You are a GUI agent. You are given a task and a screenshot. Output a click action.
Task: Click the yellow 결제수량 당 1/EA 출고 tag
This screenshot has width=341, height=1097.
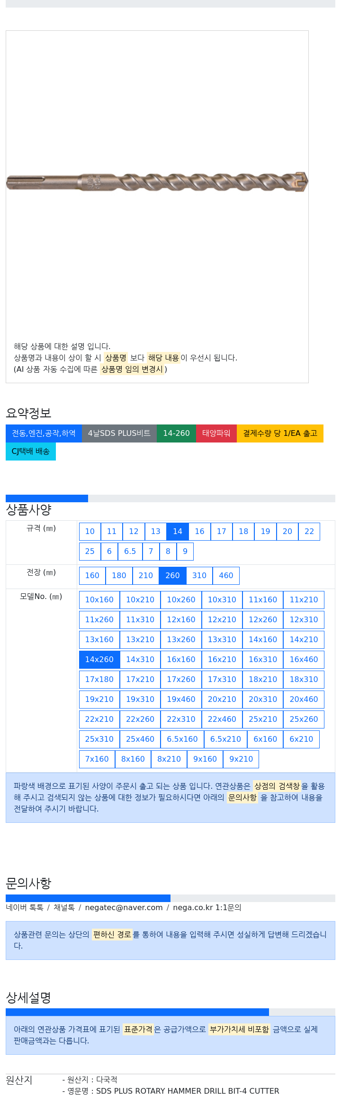coord(280,433)
